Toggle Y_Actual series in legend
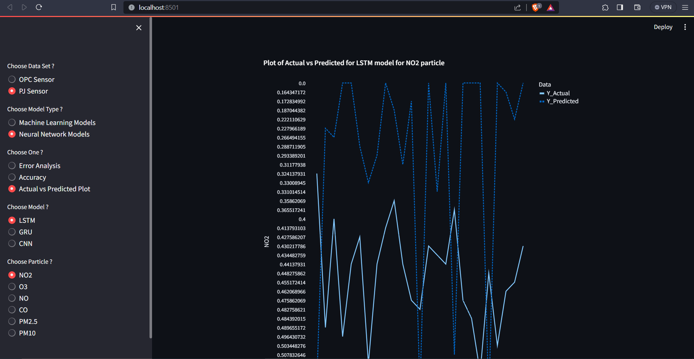694x359 pixels. click(554, 93)
